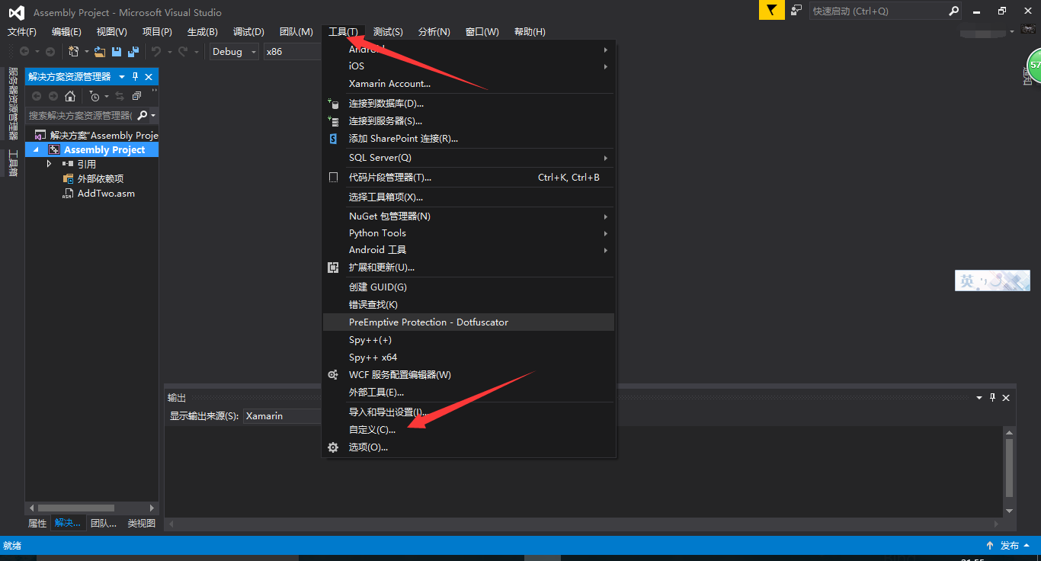Click the search magnifier in Solution Explorer search
The height and width of the screenshot is (561, 1041).
[x=143, y=114]
